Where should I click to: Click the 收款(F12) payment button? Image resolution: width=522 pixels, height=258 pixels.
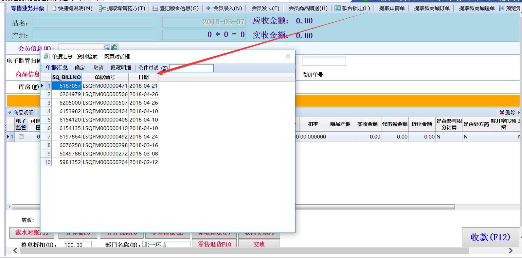tap(490, 237)
